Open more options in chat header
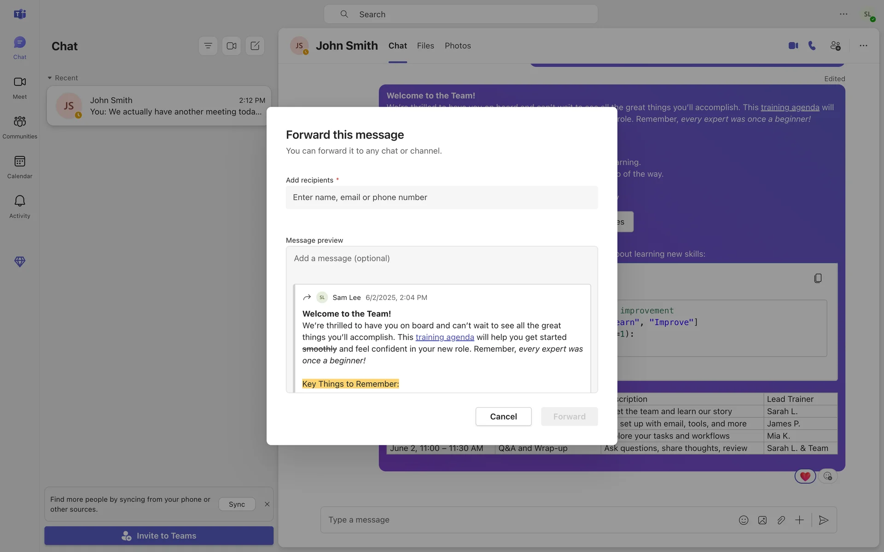884x552 pixels. coord(863,46)
